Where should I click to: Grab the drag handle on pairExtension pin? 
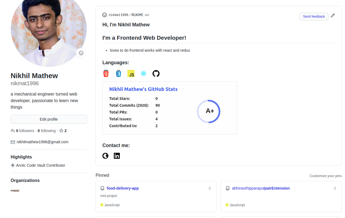coord(335,188)
